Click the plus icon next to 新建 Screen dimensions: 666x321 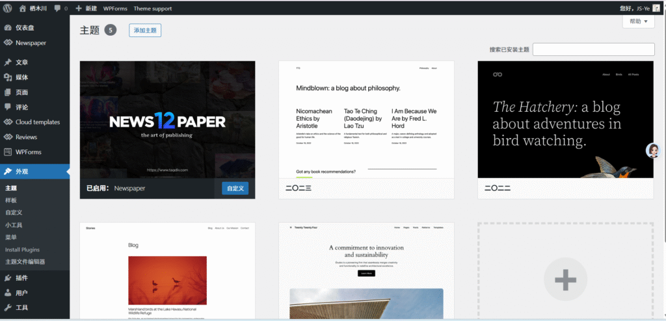click(79, 8)
